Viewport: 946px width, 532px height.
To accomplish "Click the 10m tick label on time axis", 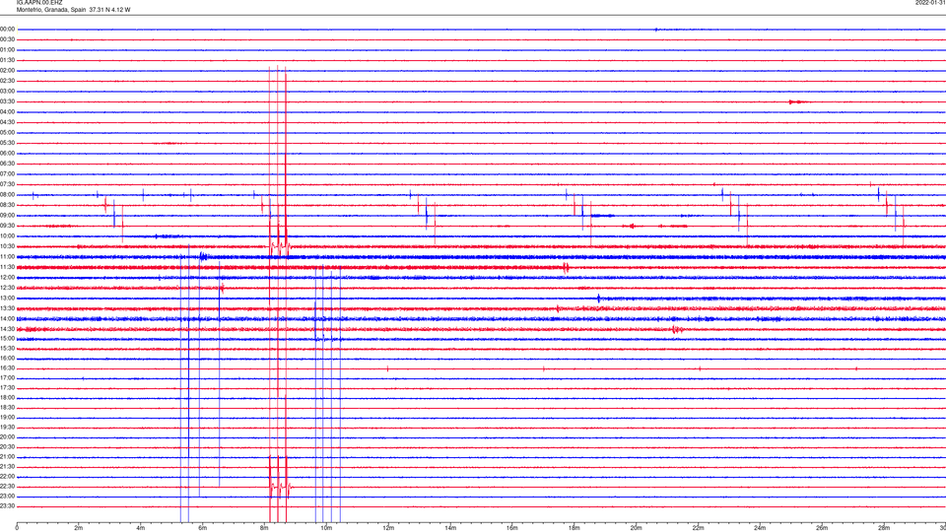I will tap(326, 528).
